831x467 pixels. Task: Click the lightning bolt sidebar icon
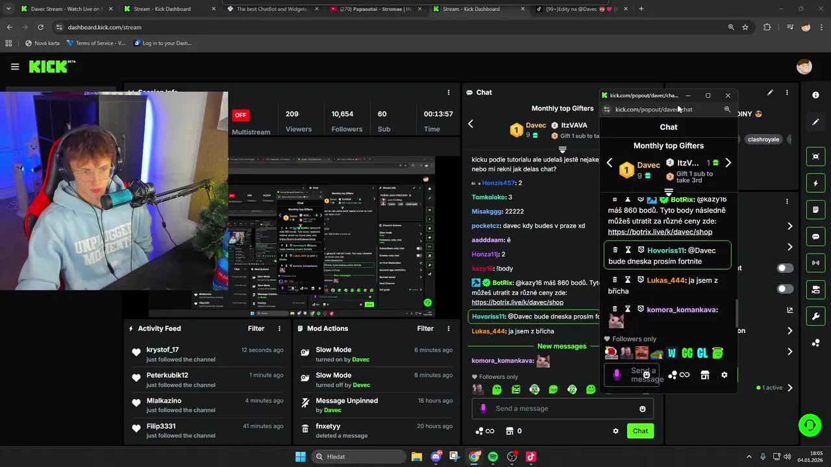(x=815, y=184)
